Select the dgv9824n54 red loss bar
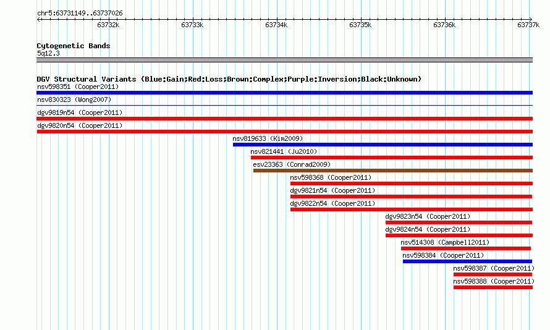Viewport: 550px width, 330px height. pos(459,235)
